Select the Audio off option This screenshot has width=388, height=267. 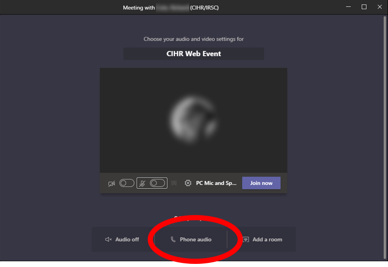point(122,239)
